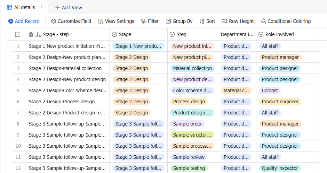Click the Department column header
327x173 pixels.
pyautogui.click(x=237, y=34)
